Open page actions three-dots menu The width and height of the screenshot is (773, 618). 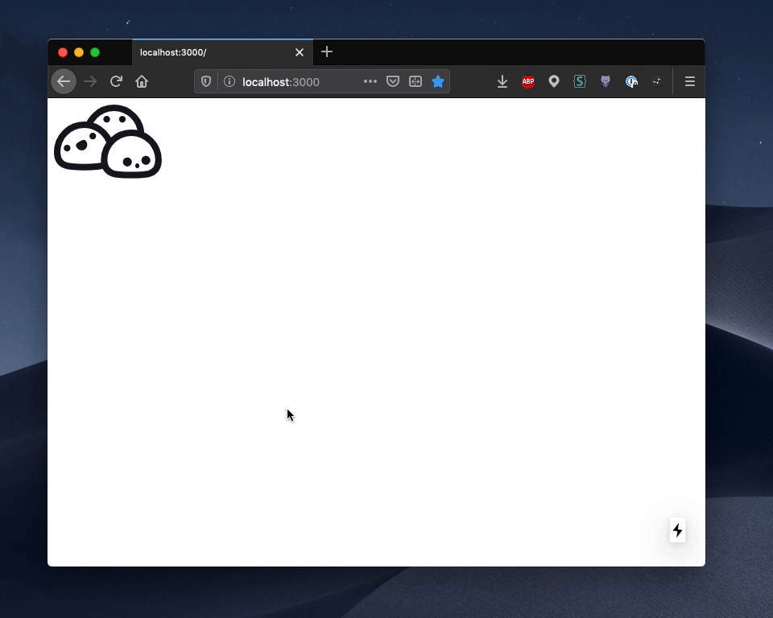point(370,81)
